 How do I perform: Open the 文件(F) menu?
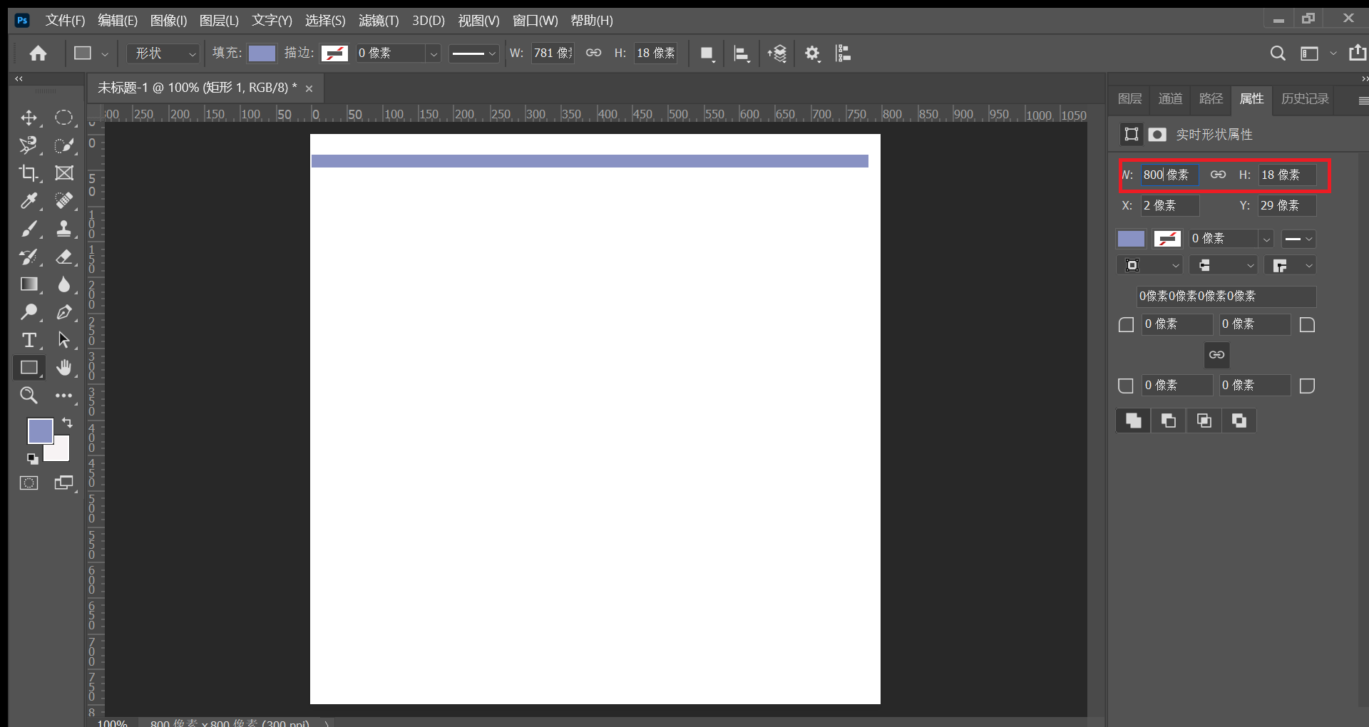65,21
